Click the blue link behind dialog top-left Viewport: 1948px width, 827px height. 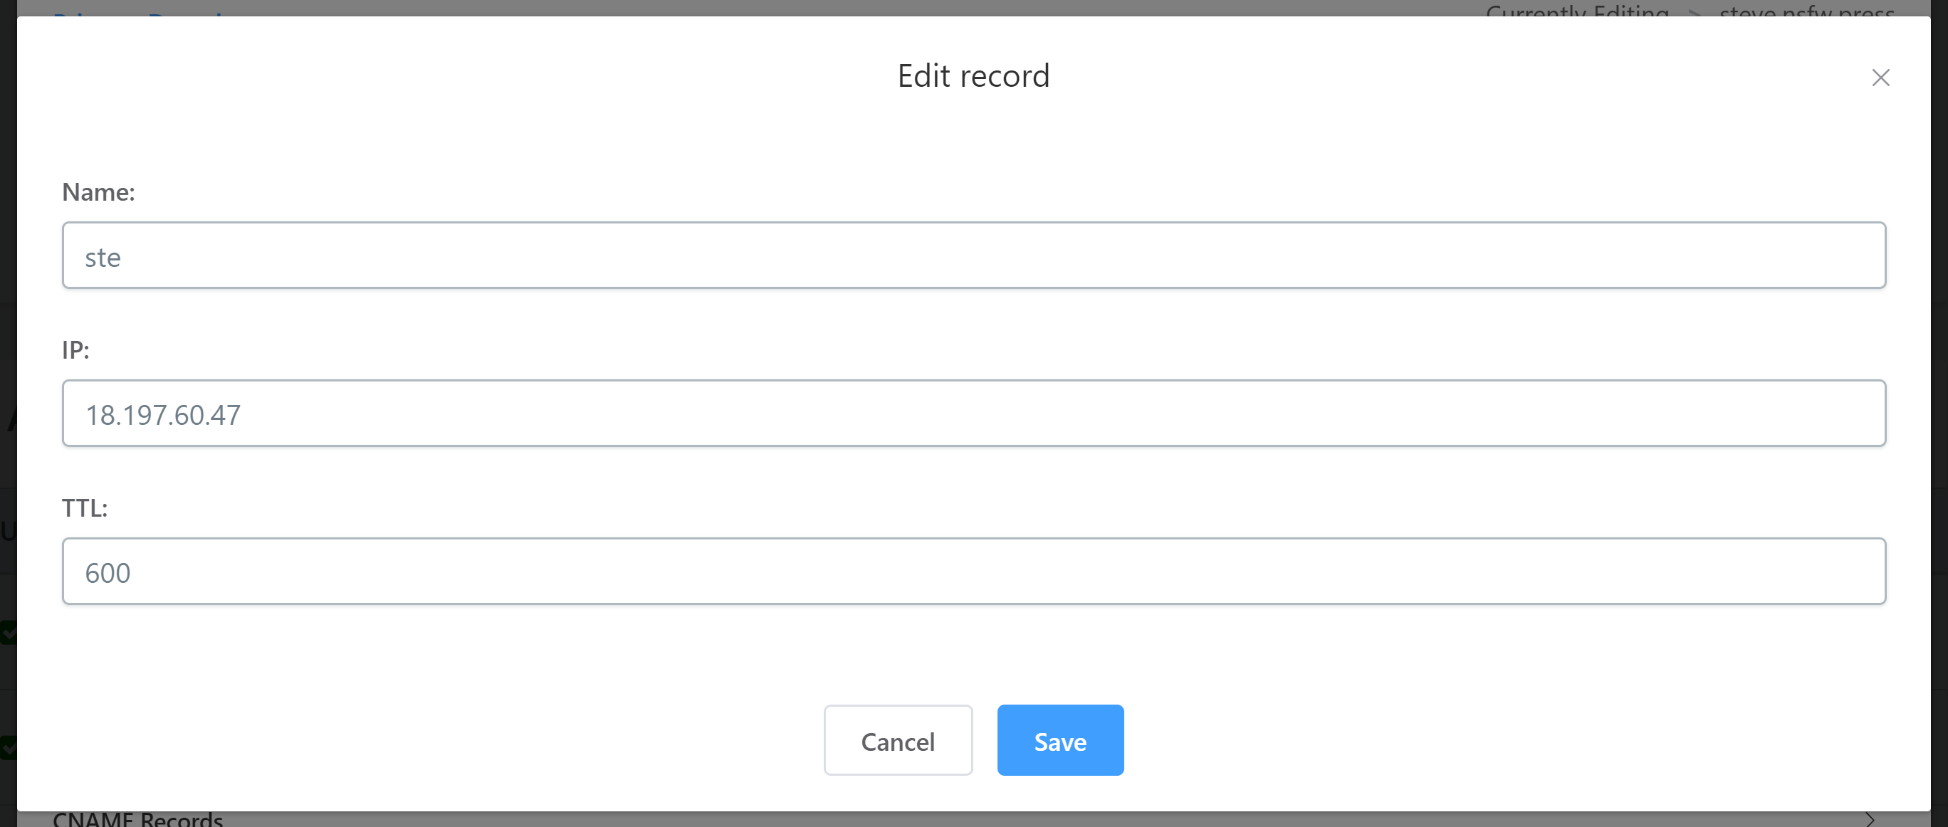point(140,12)
